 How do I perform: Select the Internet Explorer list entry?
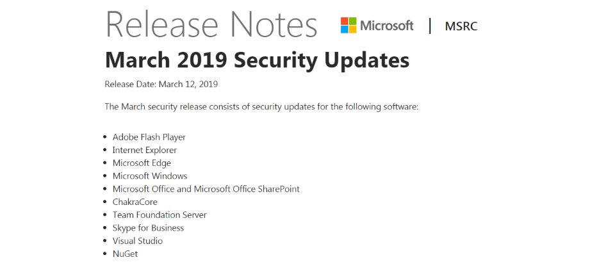click(x=145, y=150)
